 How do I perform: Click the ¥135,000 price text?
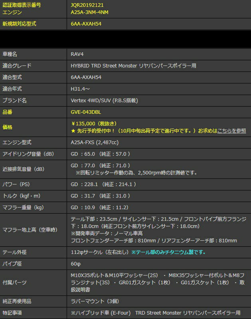coord(89,123)
